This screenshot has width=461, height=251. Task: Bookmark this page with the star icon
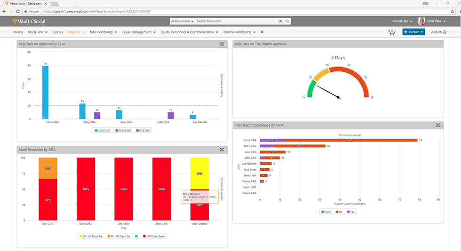(x=453, y=11)
